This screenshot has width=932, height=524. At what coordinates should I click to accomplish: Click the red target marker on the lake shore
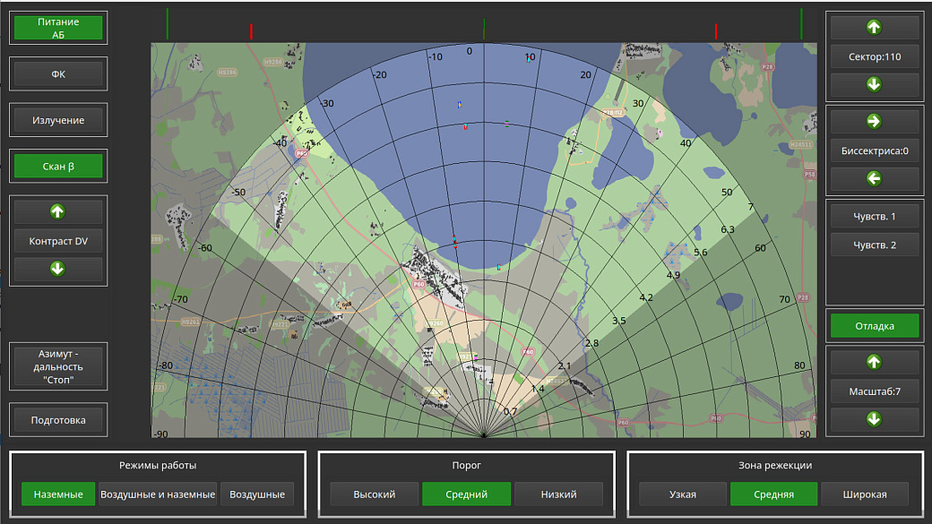click(454, 240)
